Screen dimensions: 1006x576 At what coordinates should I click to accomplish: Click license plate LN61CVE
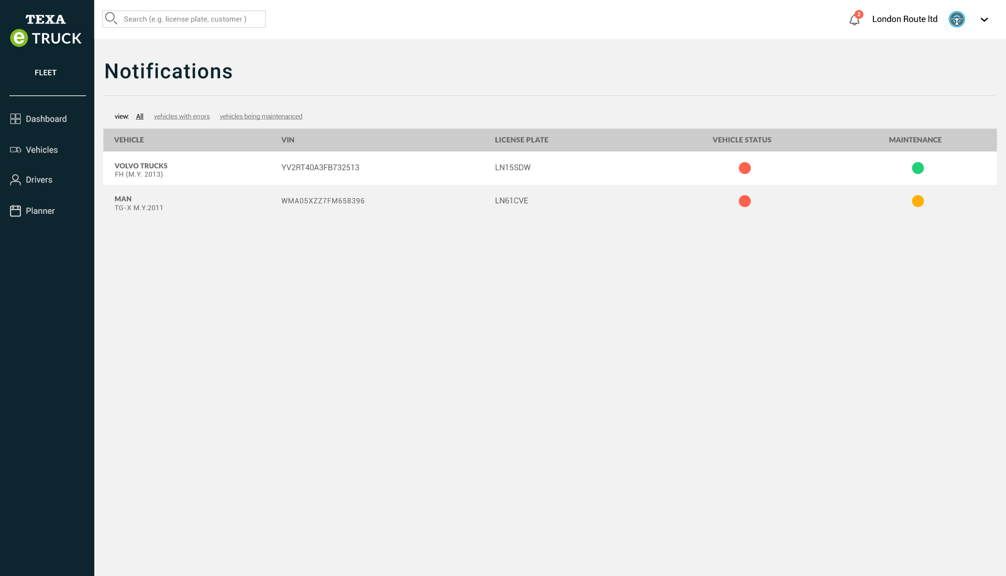click(x=511, y=201)
